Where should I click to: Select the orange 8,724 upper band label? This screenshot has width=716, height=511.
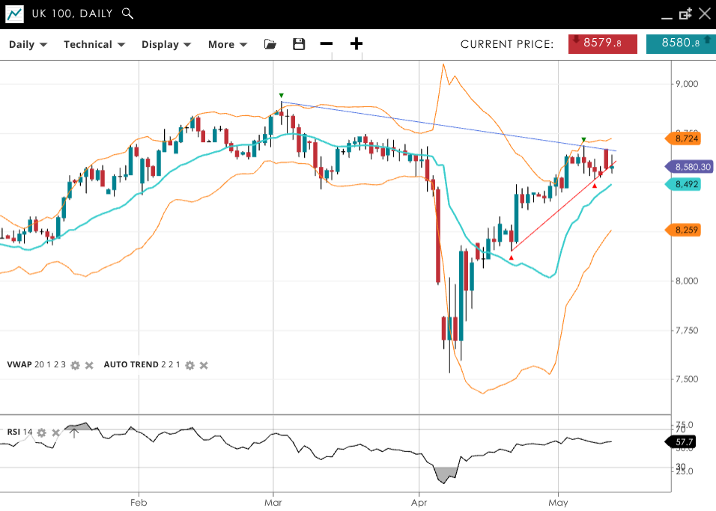686,138
